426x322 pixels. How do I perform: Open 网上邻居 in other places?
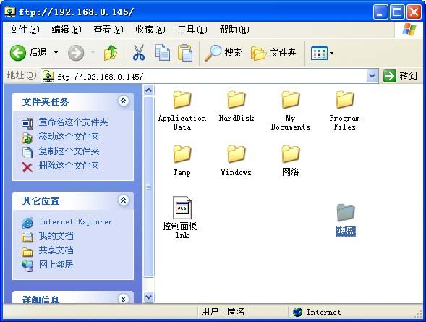(56, 265)
